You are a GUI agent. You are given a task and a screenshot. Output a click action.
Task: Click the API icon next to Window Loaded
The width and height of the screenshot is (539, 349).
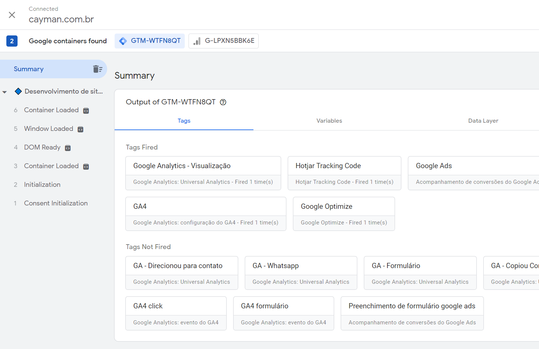tap(80, 129)
